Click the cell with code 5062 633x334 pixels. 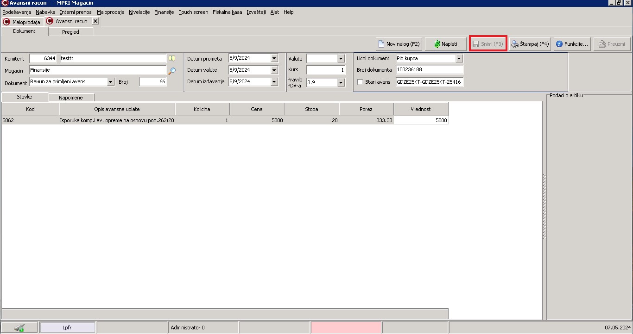[x=31, y=120]
